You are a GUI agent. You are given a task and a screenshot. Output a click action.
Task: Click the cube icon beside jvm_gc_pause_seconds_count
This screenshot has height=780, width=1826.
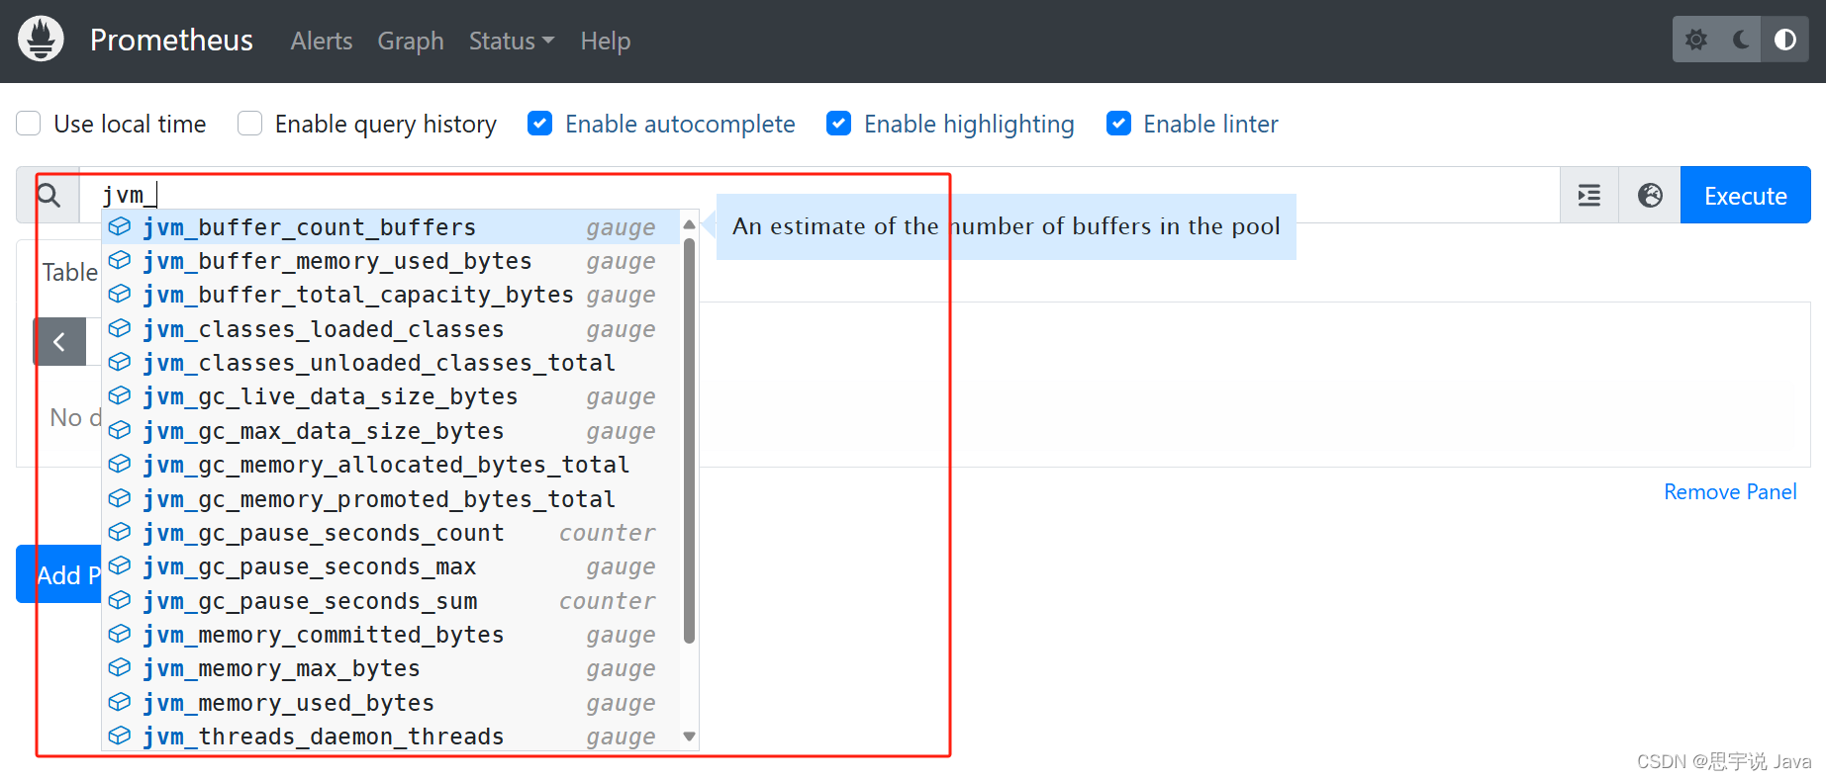pos(120,532)
